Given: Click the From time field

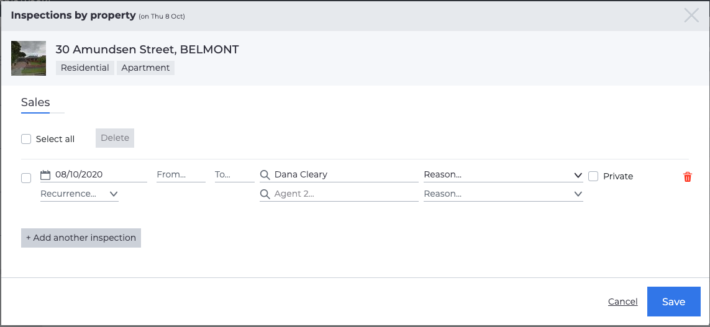Looking at the screenshot, I should click(x=181, y=174).
